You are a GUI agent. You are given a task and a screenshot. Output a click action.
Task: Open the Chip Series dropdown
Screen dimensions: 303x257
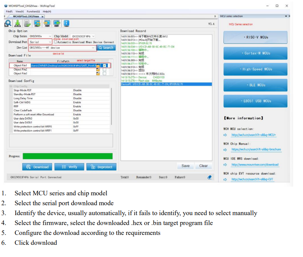[x=40, y=36]
